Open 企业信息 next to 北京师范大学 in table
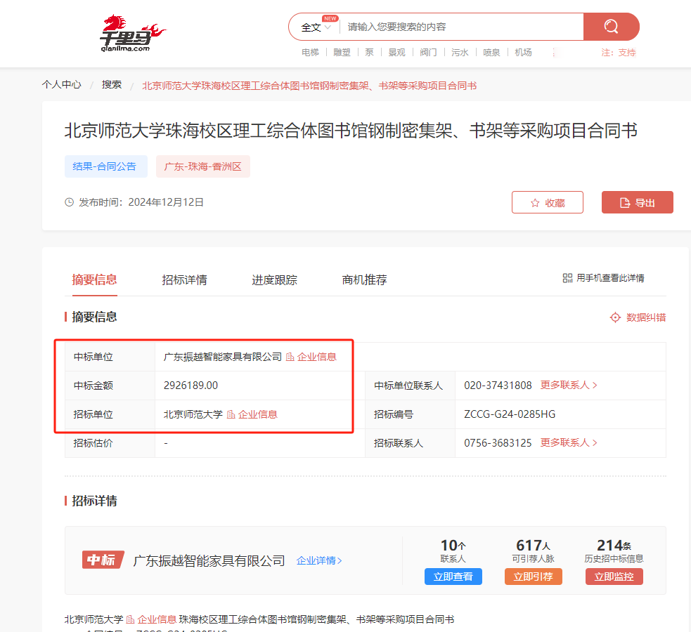This screenshot has width=691, height=632. pos(252,414)
